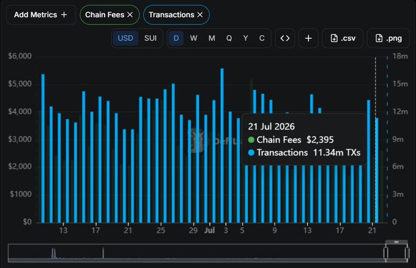Click the '9m' right axis label
This screenshot has height=268, width=416.
coord(398,139)
